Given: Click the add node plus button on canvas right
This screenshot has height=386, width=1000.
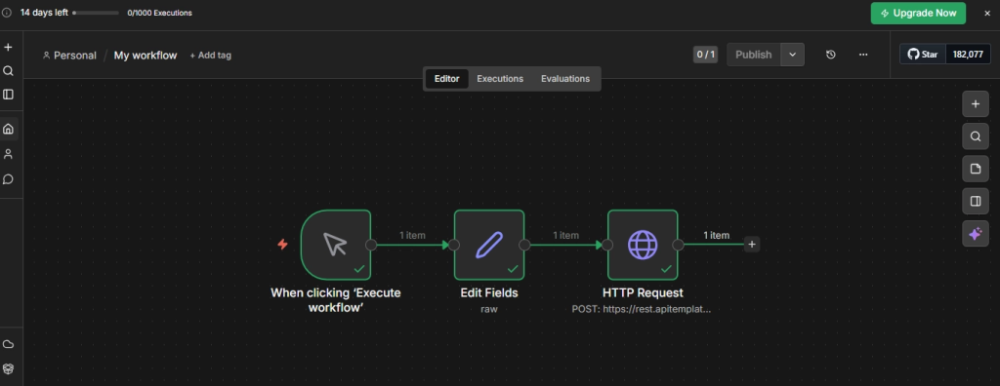Looking at the screenshot, I should pyautogui.click(x=976, y=104).
